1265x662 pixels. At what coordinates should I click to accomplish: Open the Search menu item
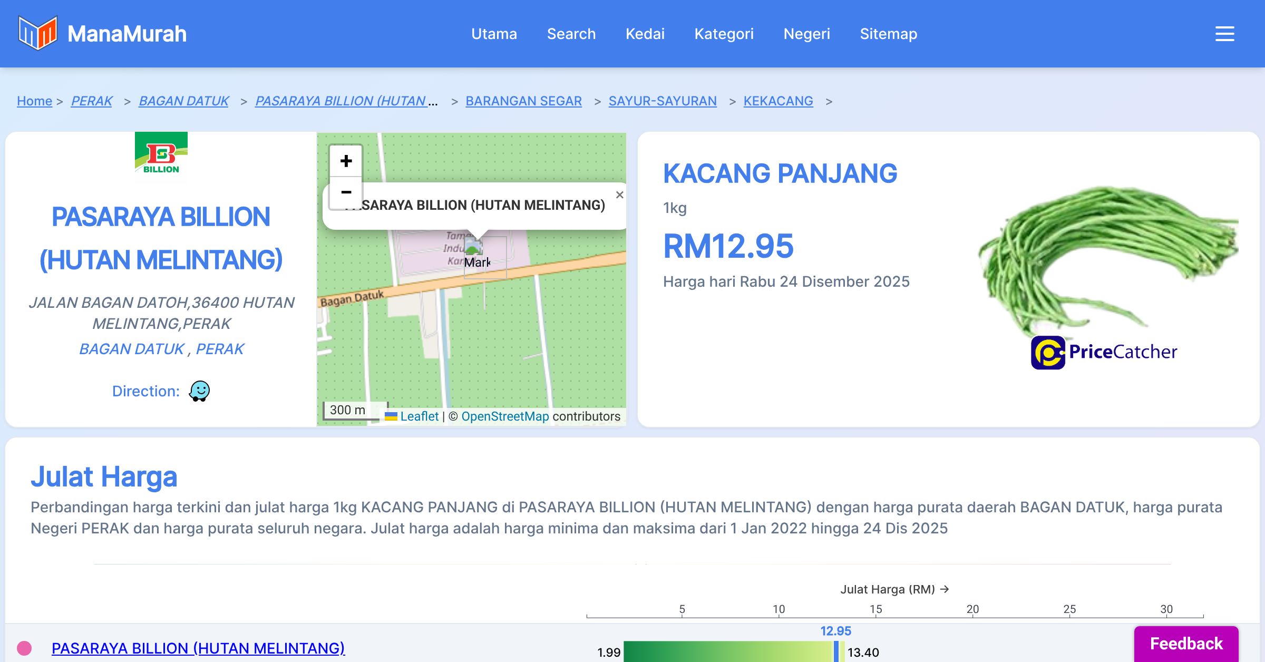pyautogui.click(x=571, y=34)
